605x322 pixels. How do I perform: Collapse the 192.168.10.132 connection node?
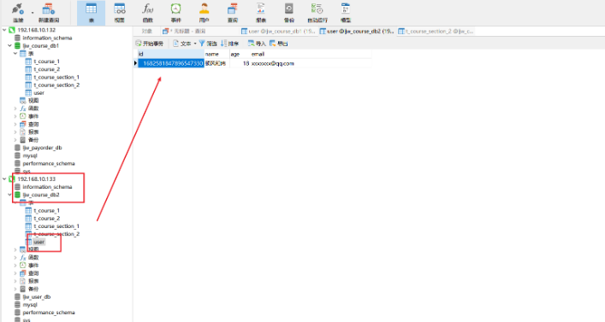pyautogui.click(x=4, y=30)
